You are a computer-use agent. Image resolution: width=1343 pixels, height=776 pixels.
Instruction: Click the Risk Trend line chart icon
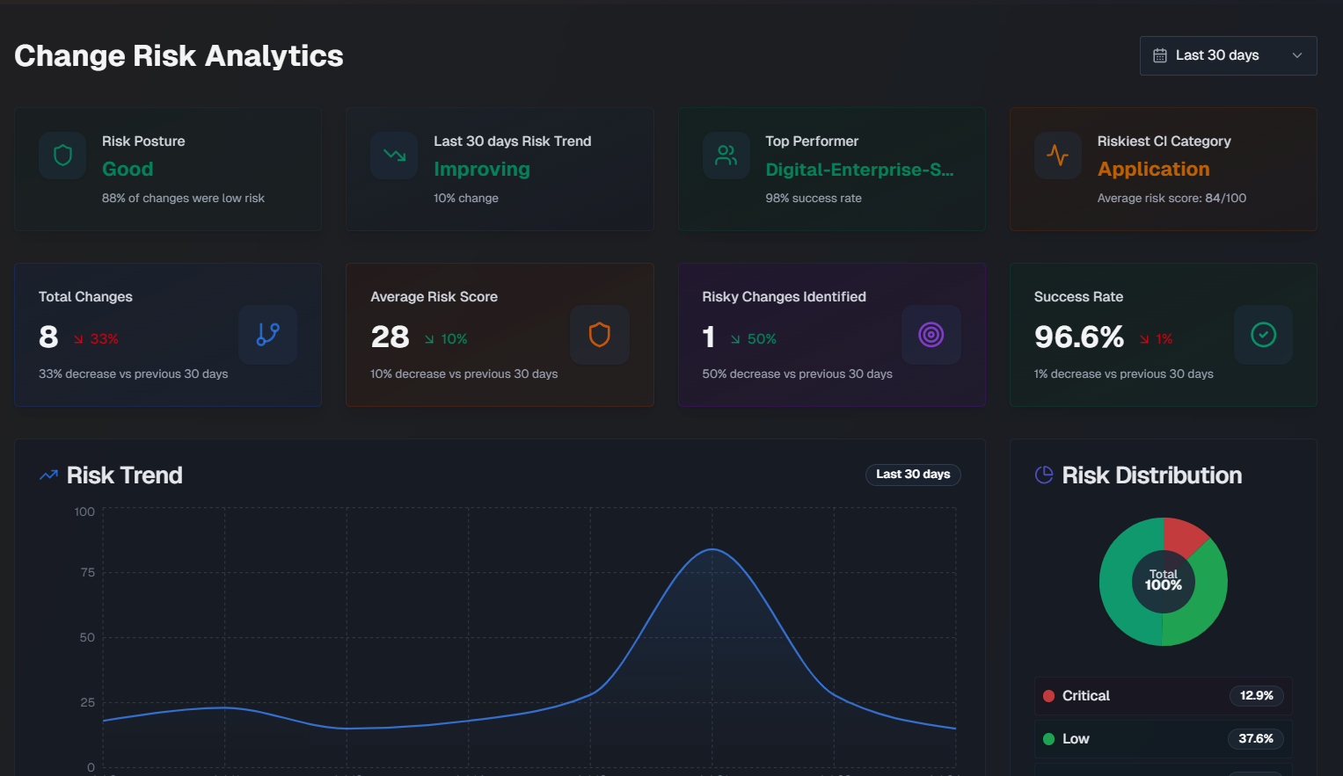(47, 475)
